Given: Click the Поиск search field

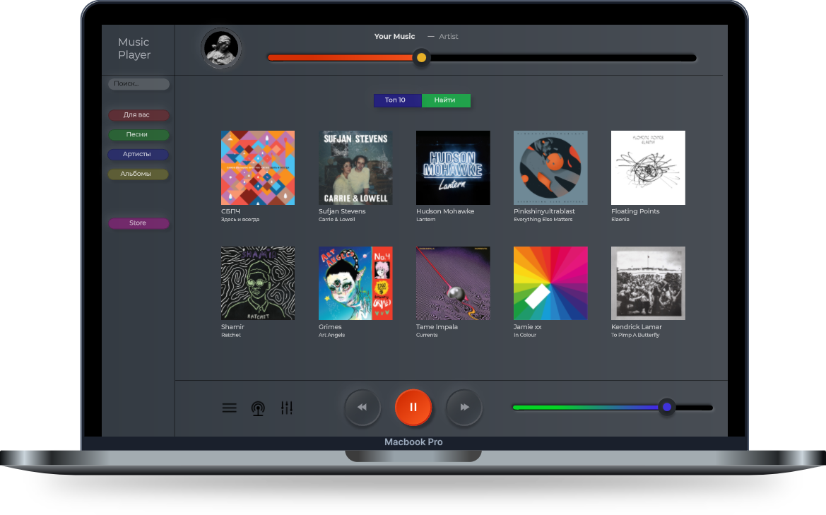Looking at the screenshot, I should point(139,84).
